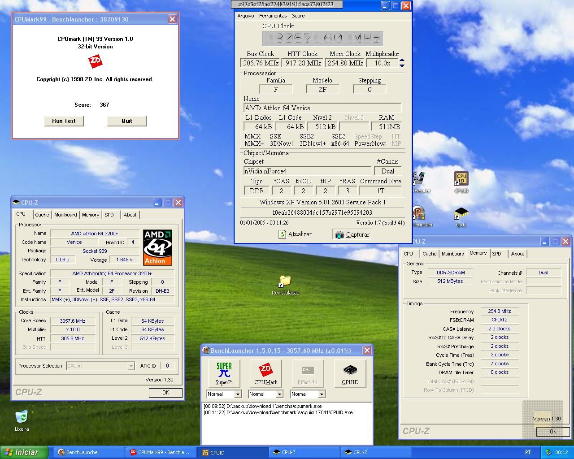Click the ZD logo in CPUMark99
Viewport: 574px width, 459px height.
[x=95, y=61]
